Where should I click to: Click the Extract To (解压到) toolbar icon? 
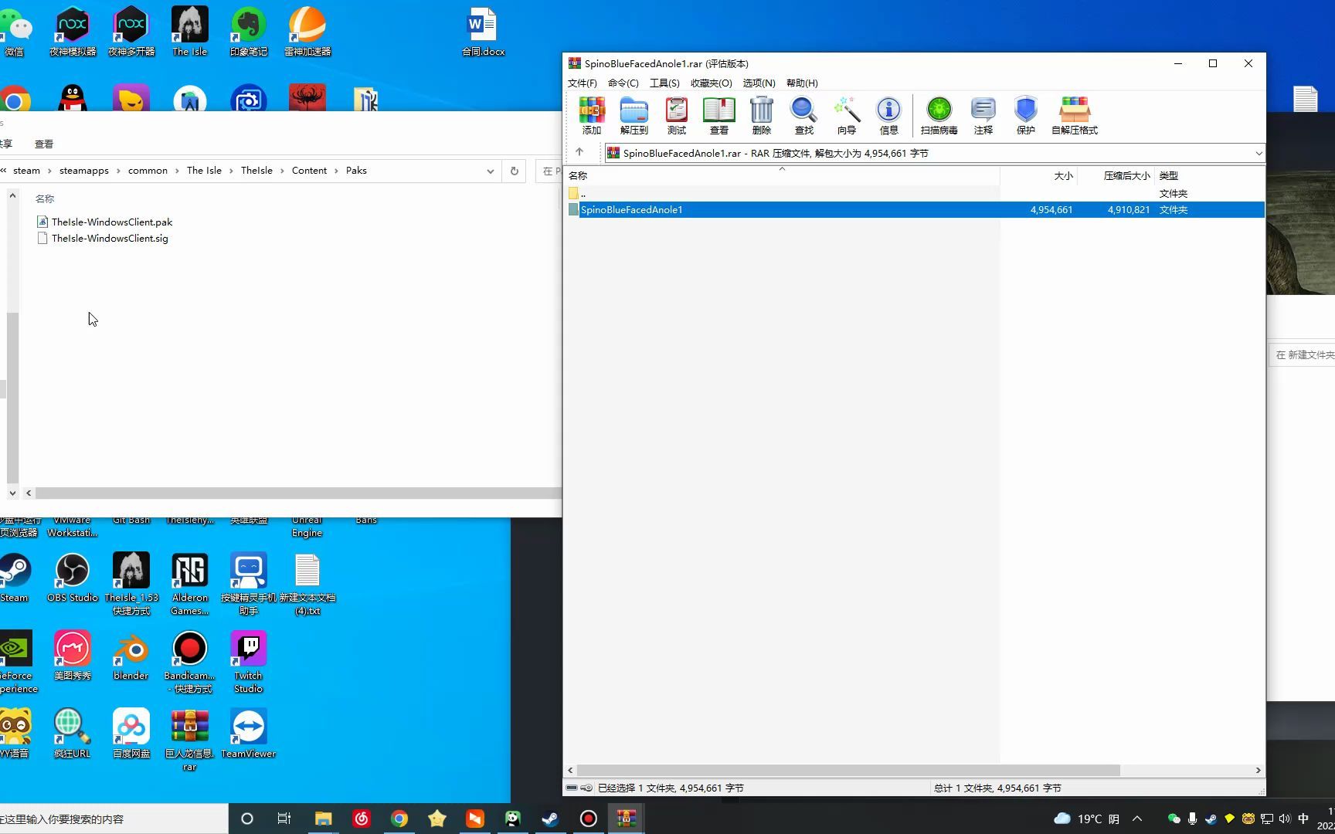(634, 116)
